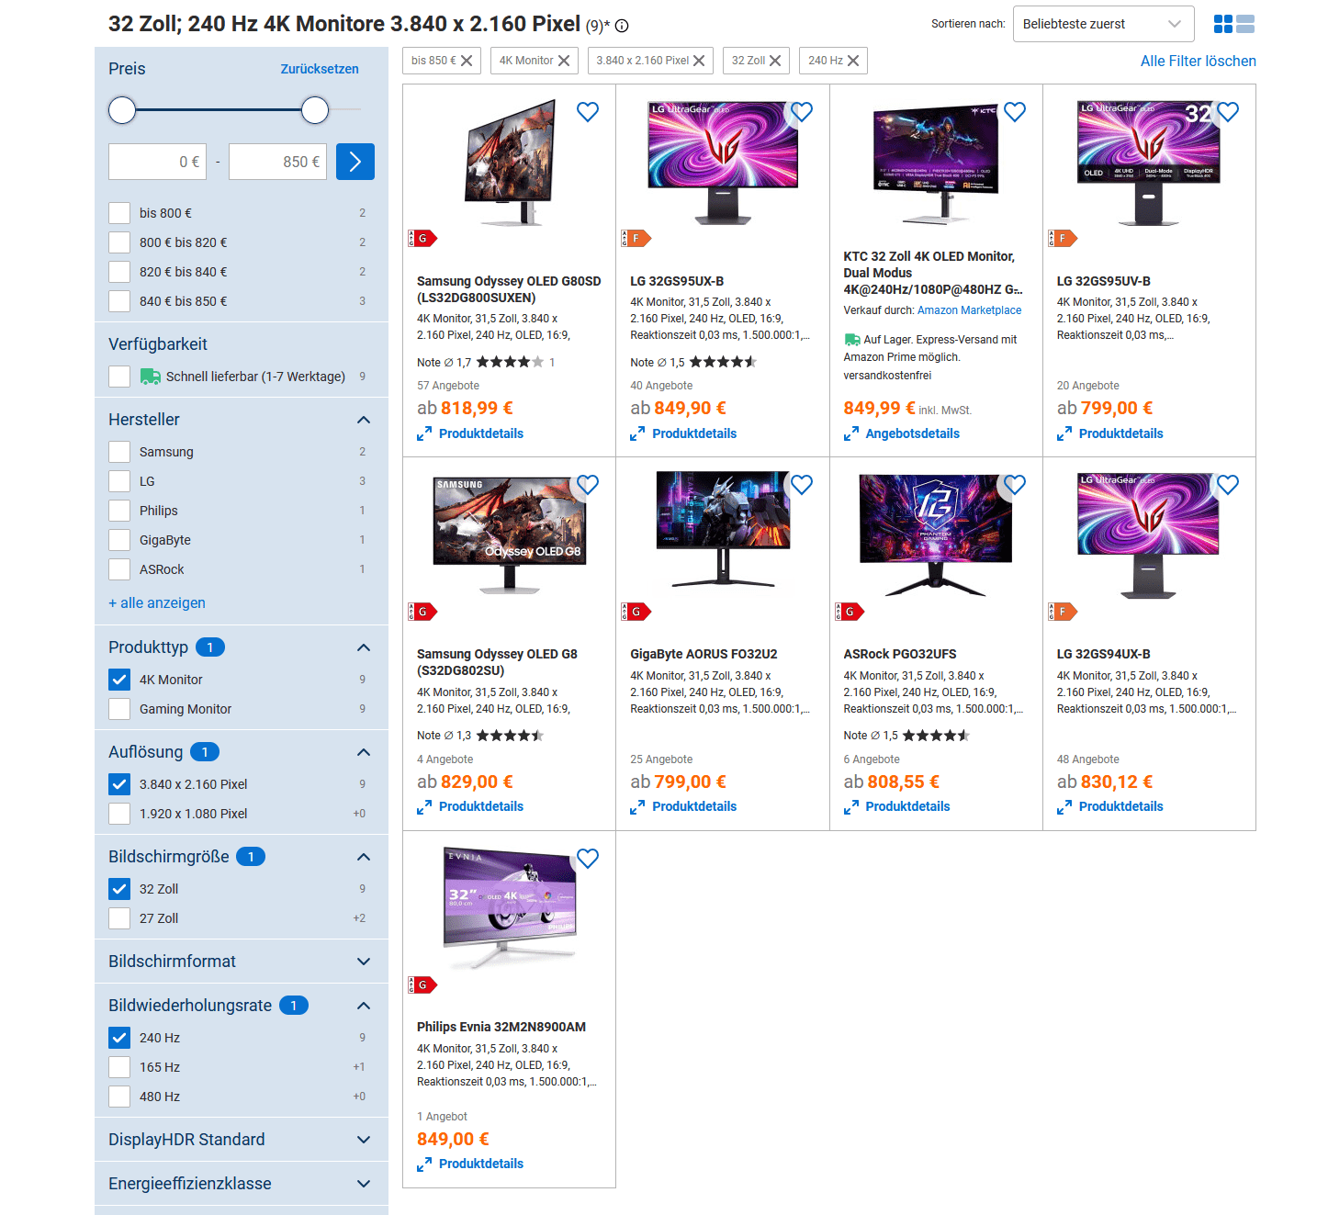Open energy label G of Philips Evnia
Image resolution: width=1317 pixels, height=1215 pixels.
[x=422, y=985]
